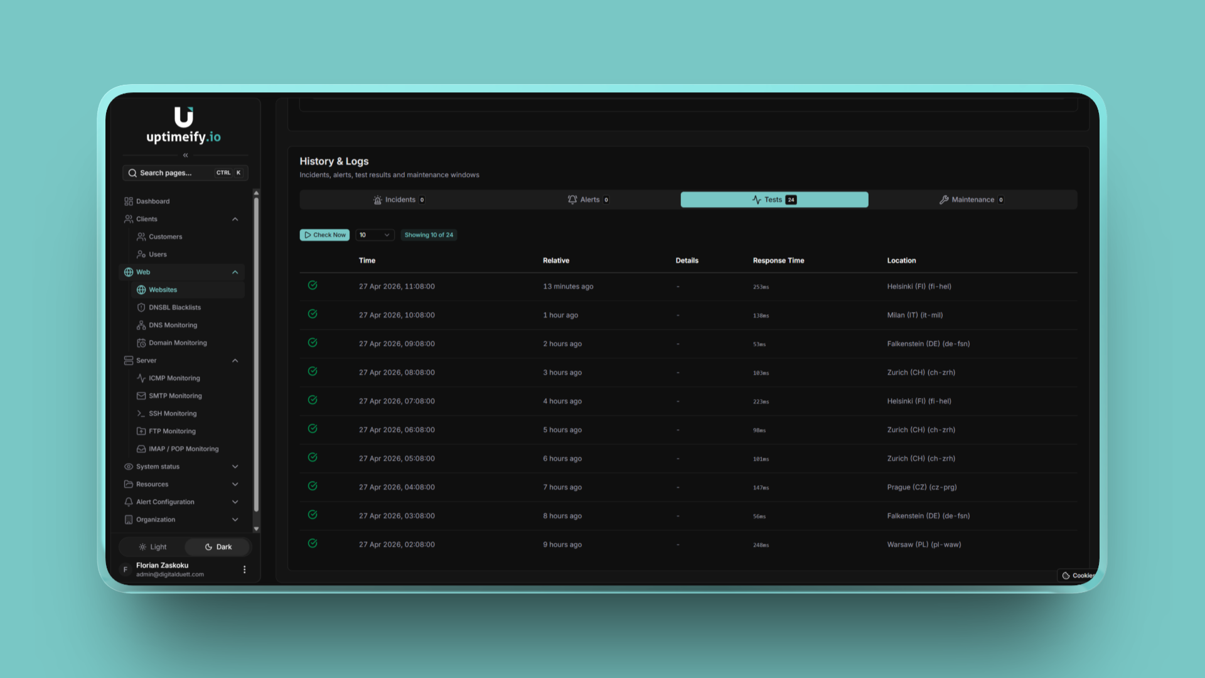Switch to the Incidents tab
The width and height of the screenshot is (1205, 678).
coord(399,199)
